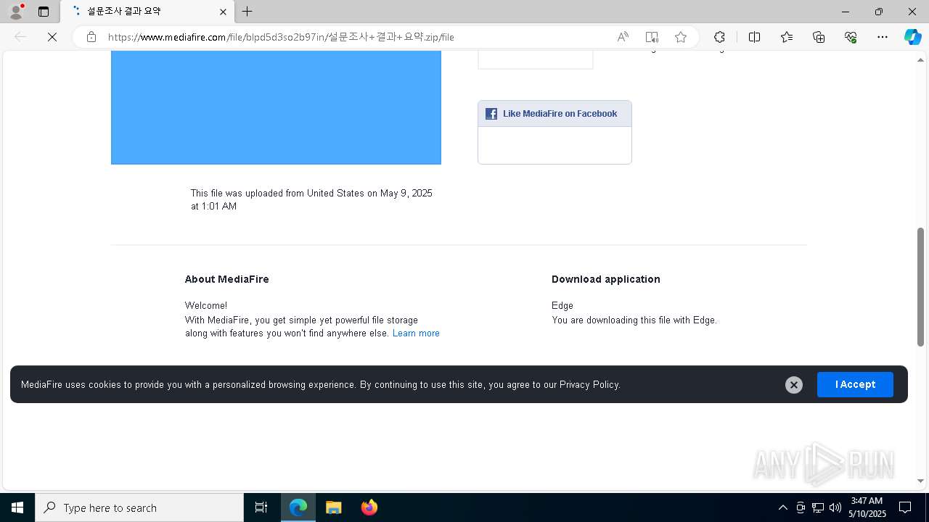Open the Edge profile icon

click(16, 12)
